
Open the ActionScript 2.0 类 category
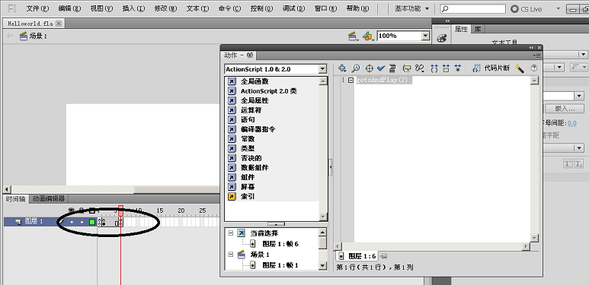click(x=263, y=91)
